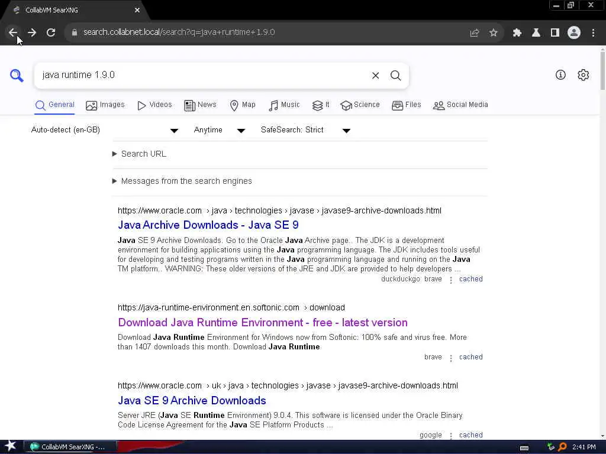Click the padlock site info icon
Image resolution: width=606 pixels, height=454 pixels.
75,33
